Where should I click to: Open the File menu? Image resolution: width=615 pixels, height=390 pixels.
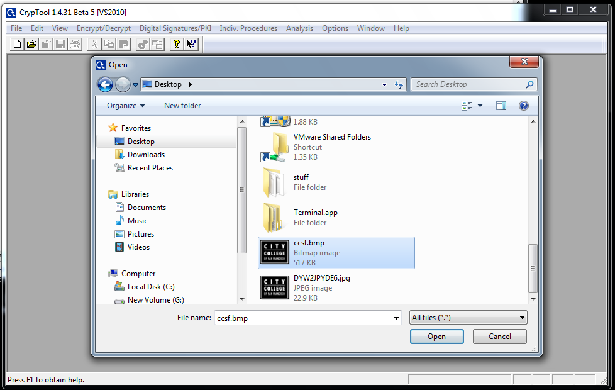(x=16, y=28)
